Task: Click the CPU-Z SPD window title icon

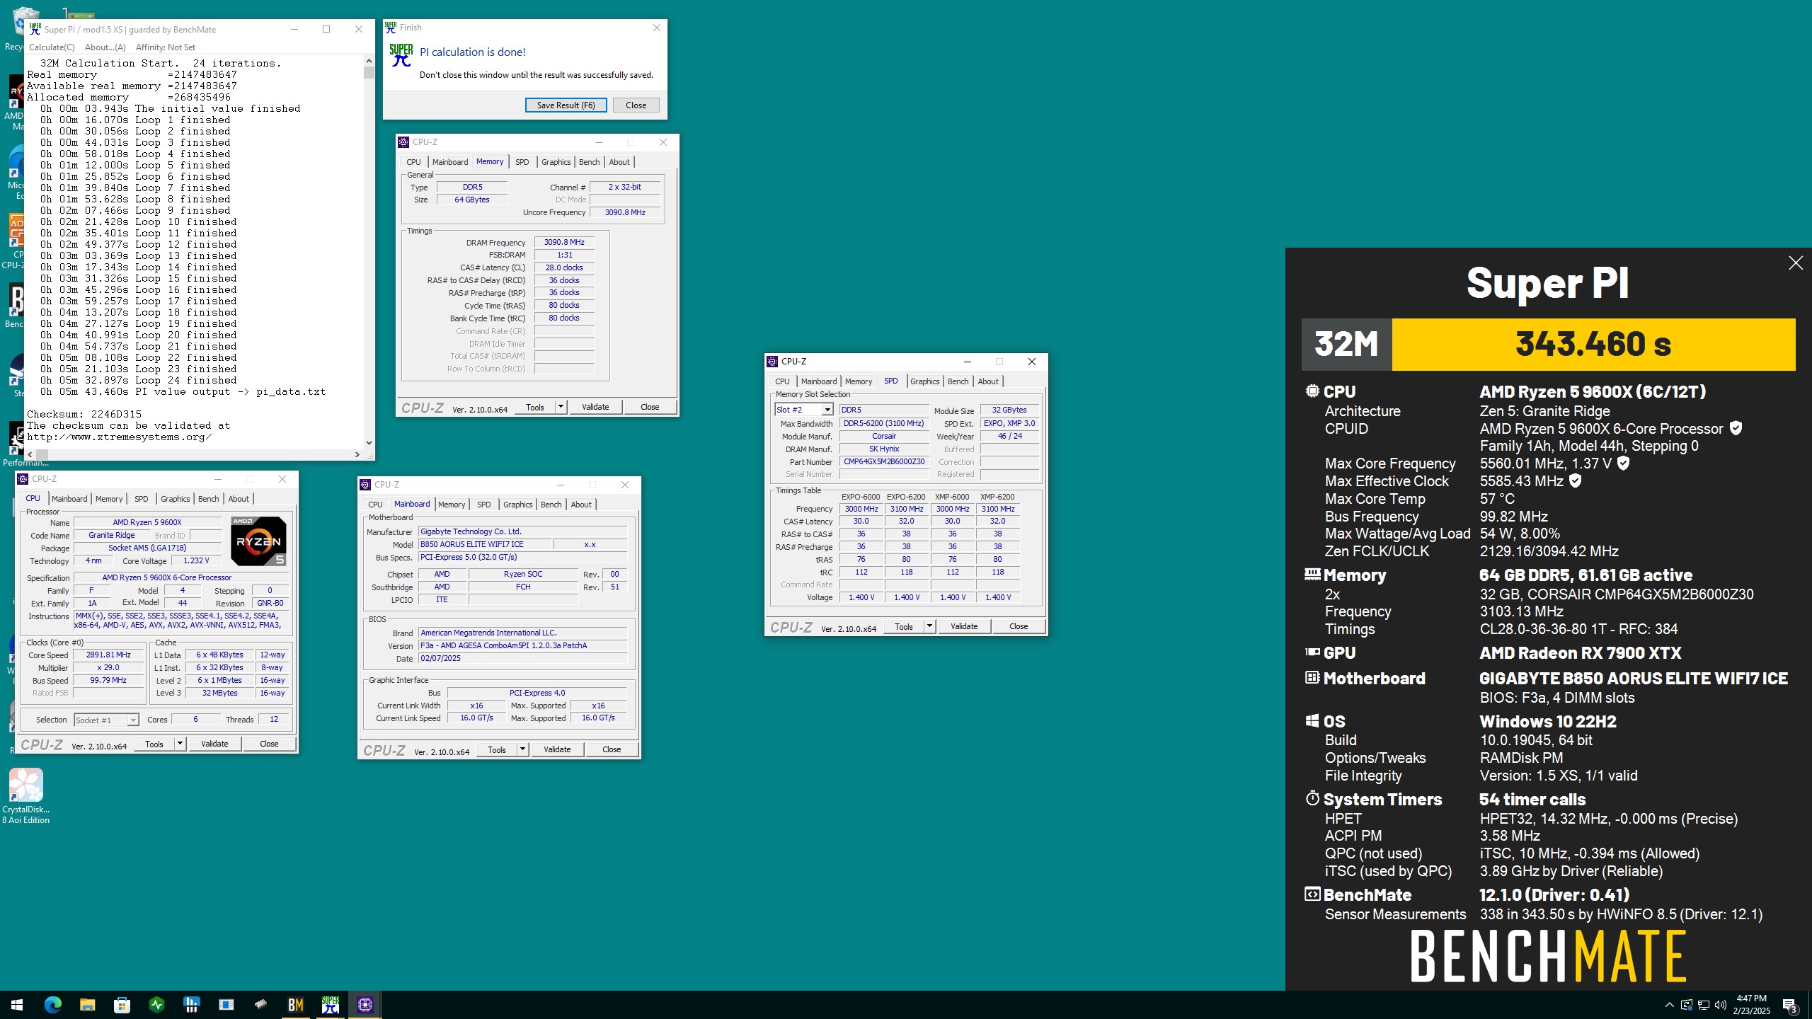Action: tap(772, 361)
